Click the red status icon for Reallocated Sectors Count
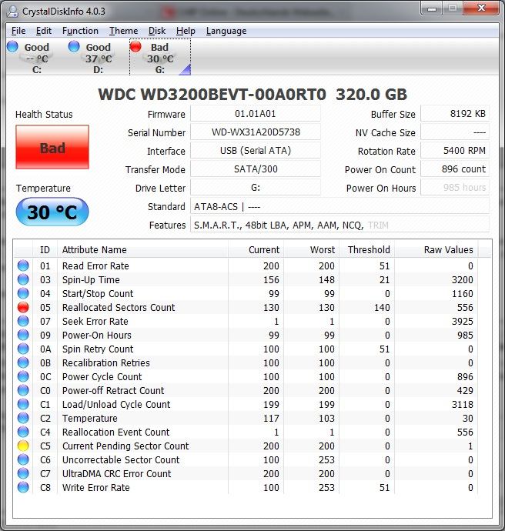This screenshot has height=531, width=505. pyautogui.click(x=23, y=307)
